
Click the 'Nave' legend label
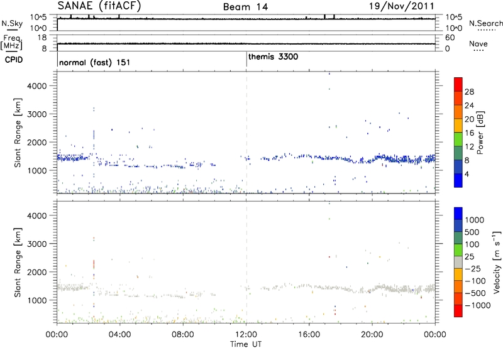(x=478, y=44)
